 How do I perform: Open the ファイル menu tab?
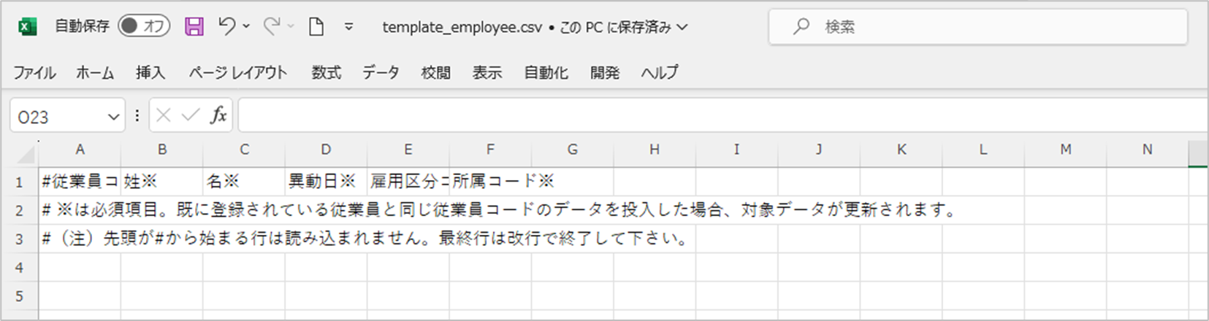(34, 72)
